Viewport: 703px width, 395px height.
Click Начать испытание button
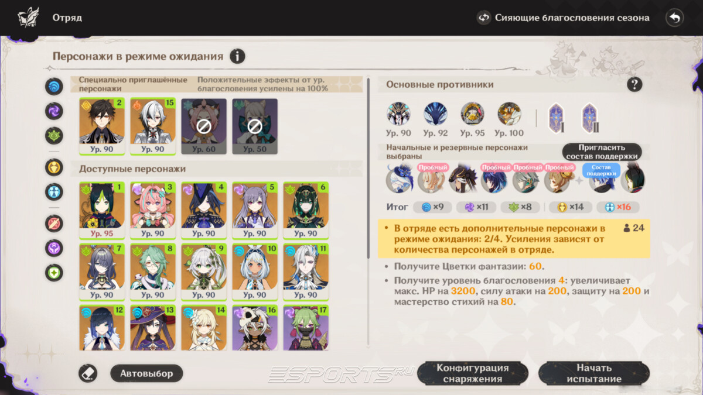click(x=594, y=373)
